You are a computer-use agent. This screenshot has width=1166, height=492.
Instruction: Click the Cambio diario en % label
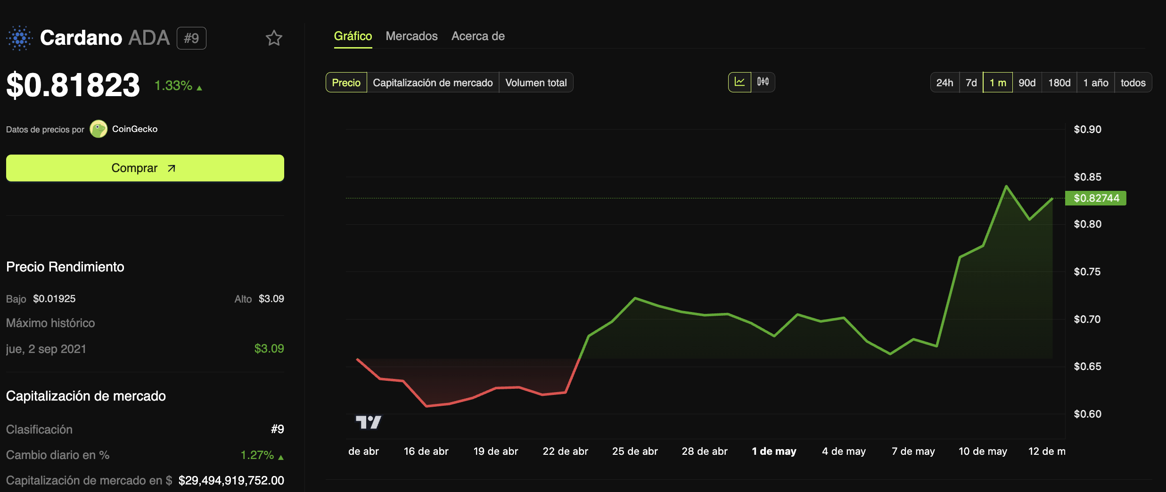[58, 455]
